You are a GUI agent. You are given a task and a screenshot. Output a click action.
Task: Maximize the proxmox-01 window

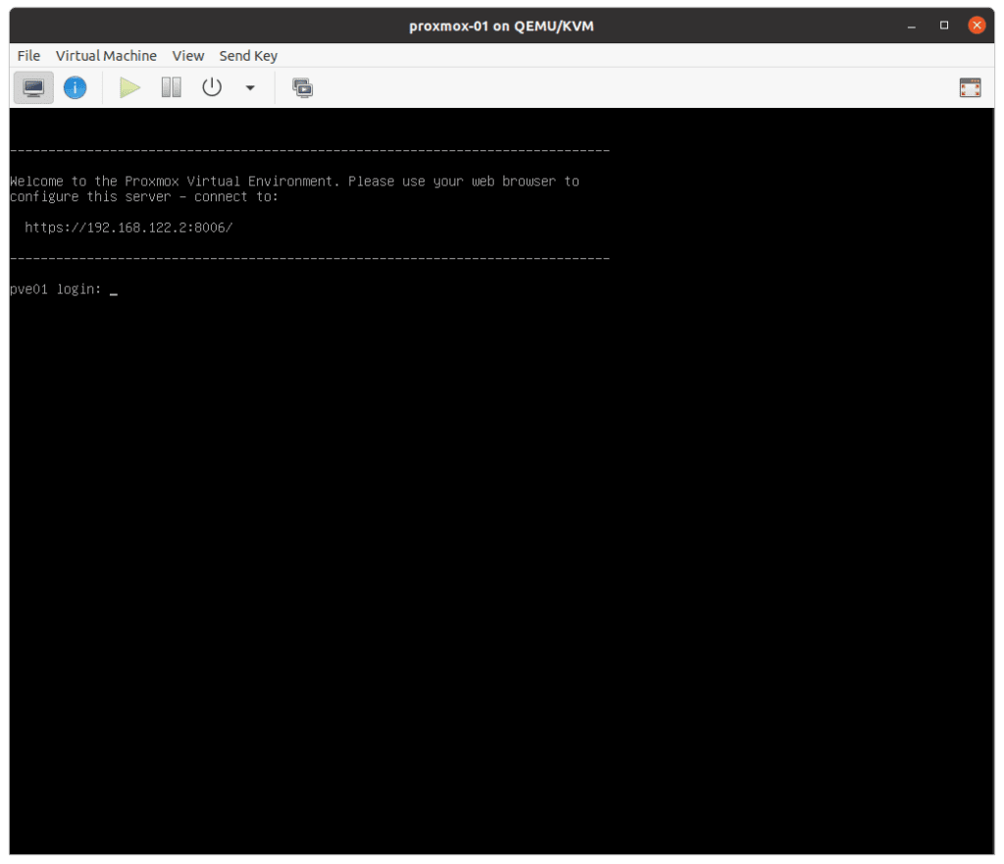tap(944, 25)
